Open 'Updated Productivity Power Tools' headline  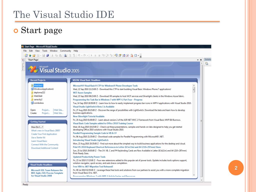(89, 157)
